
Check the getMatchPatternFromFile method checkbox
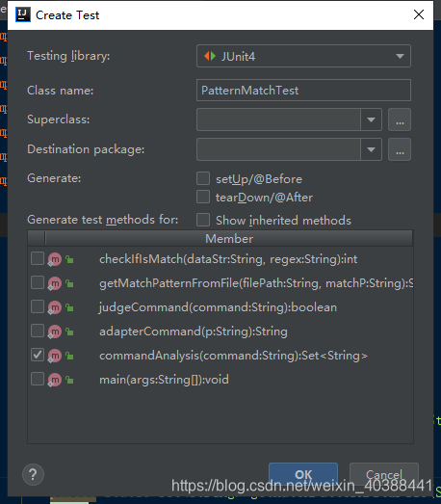click(x=38, y=282)
